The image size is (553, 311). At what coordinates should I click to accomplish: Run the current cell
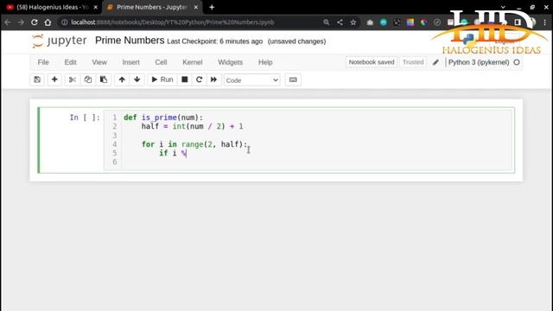coord(162,79)
